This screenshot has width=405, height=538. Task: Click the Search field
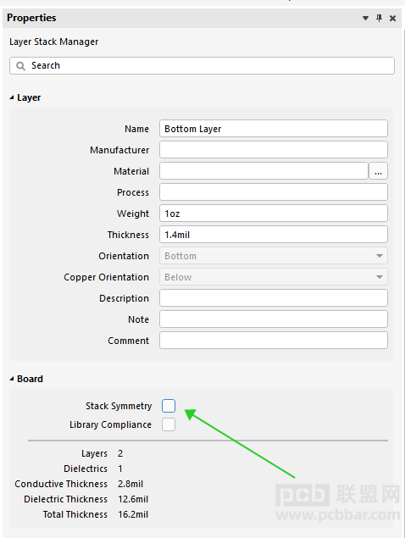click(202, 65)
